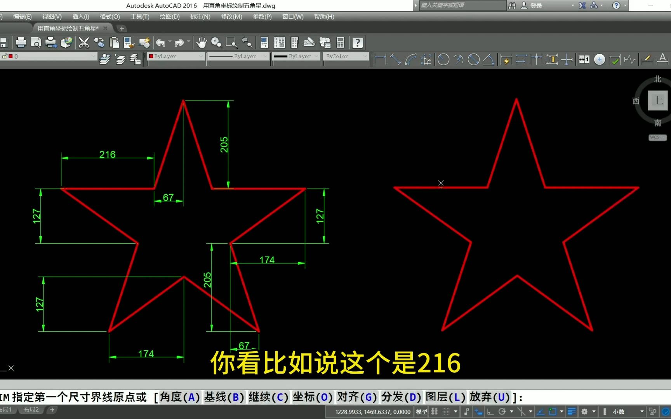Screen dimensions: 671x419
Task: Toggle lineweight display in status bar
Action: coord(572,411)
